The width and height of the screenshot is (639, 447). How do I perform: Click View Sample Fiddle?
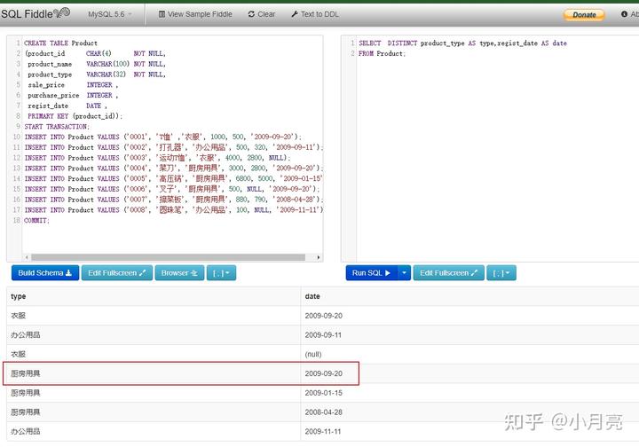click(195, 14)
